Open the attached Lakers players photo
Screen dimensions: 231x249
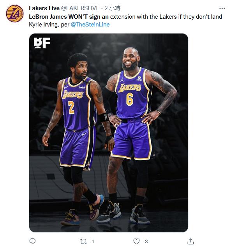click(x=109, y=133)
